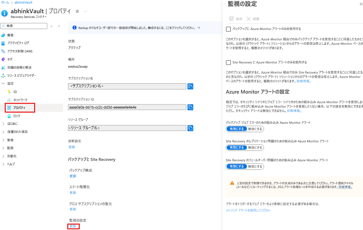Open the タグ tag icon

(3, 59)
